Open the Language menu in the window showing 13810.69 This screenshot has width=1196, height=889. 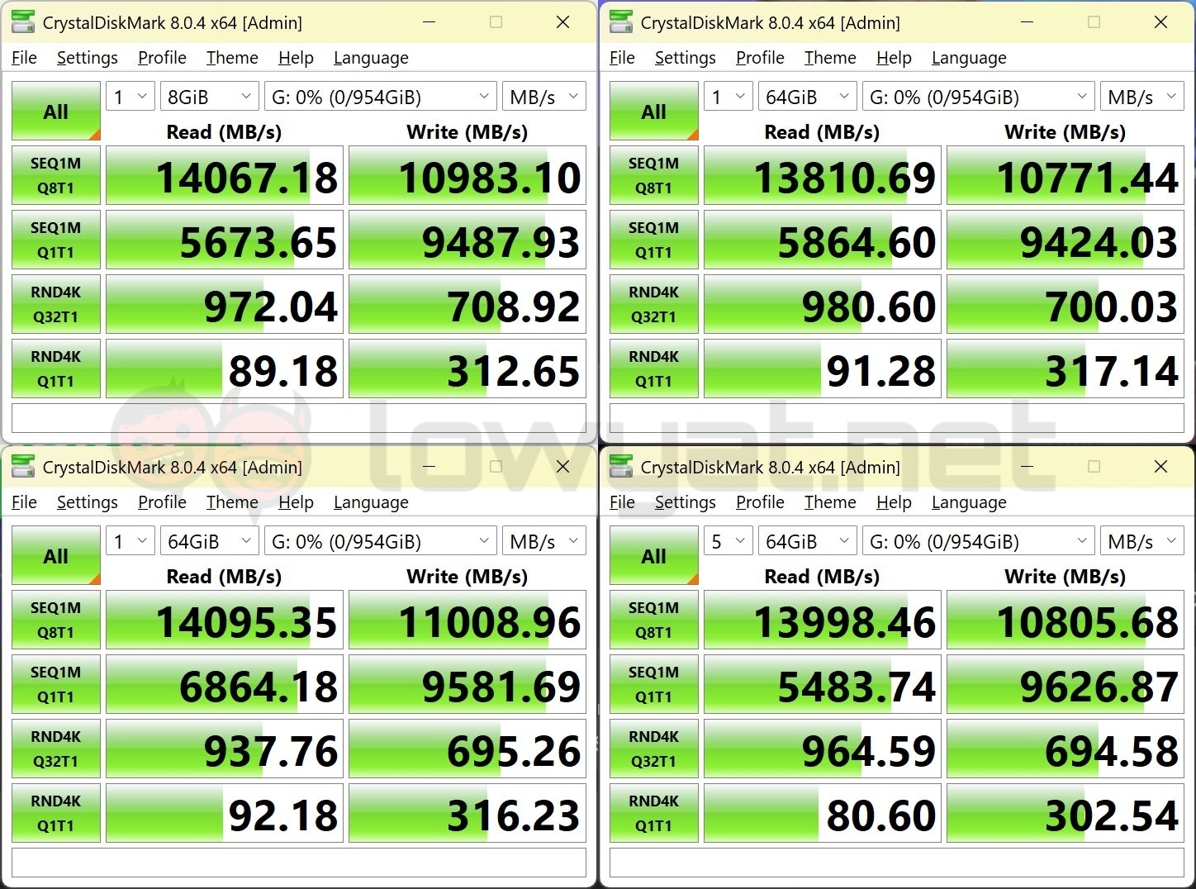click(969, 57)
